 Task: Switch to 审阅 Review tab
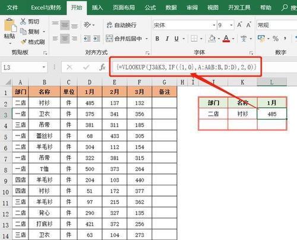pyautogui.click(x=192, y=8)
